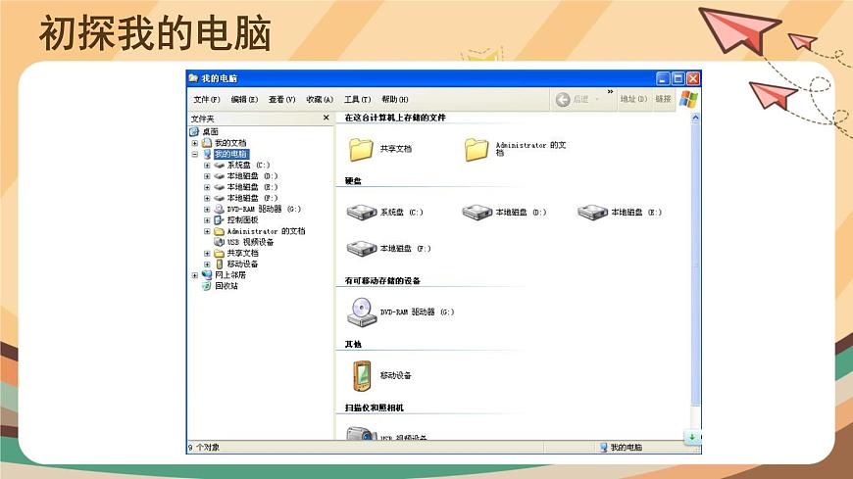Click the green 后退 back arrow icon
Image resolution: width=853 pixels, height=479 pixels.
(563, 100)
